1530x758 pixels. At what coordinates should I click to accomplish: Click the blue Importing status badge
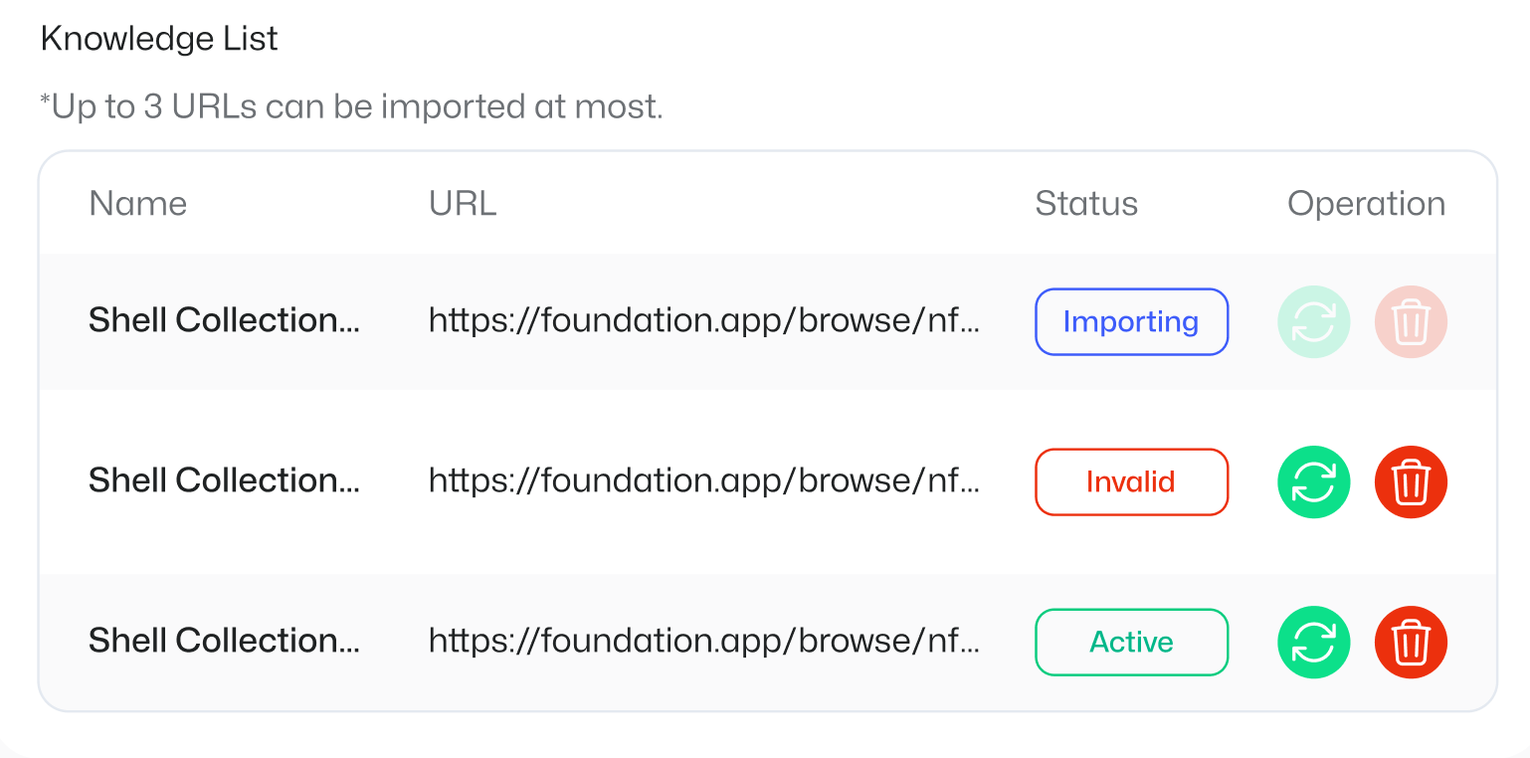point(1131,322)
